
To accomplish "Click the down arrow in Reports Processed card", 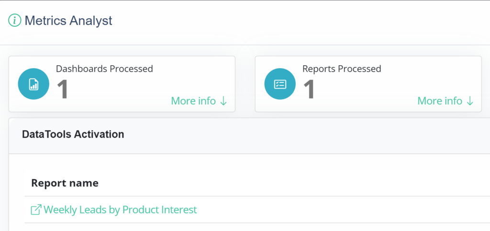I will point(470,101).
